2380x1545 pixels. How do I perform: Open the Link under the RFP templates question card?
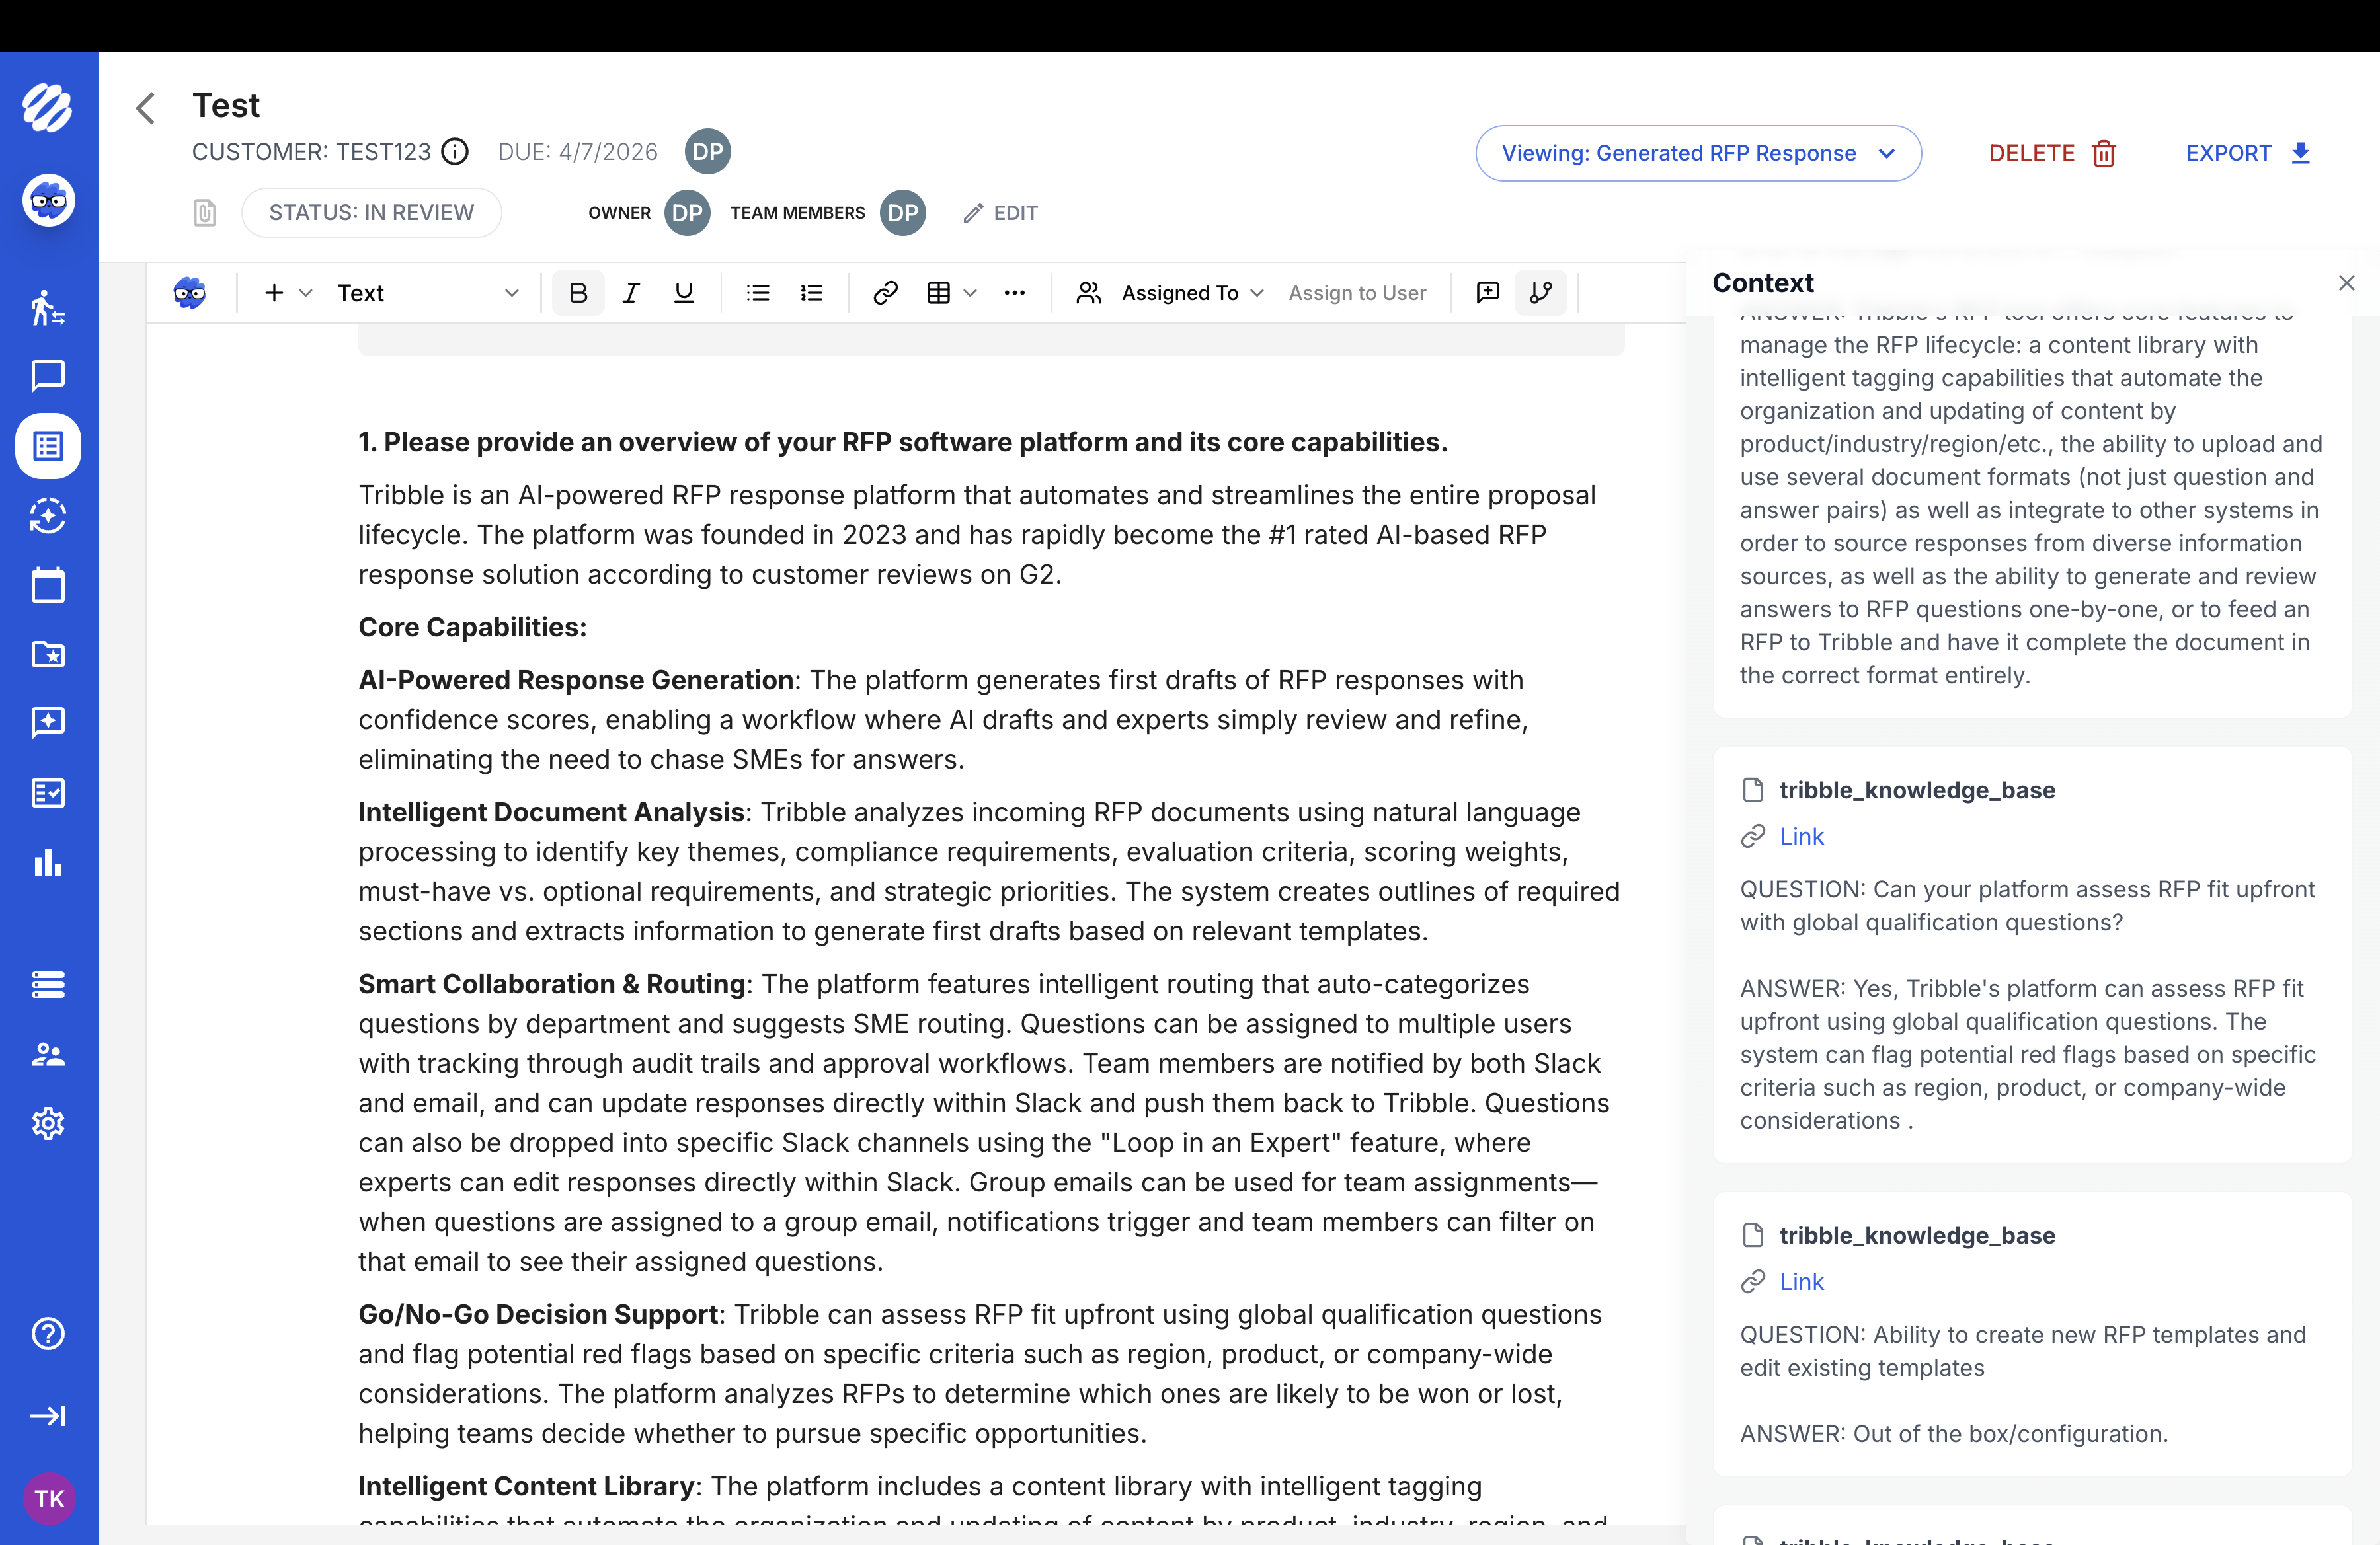(x=1801, y=1281)
